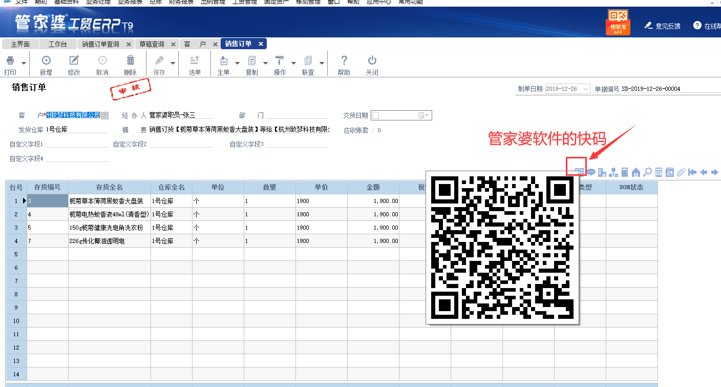This screenshot has height=387, width=721.
Task: Click the 发货仓库 input field
Action: (x=77, y=130)
